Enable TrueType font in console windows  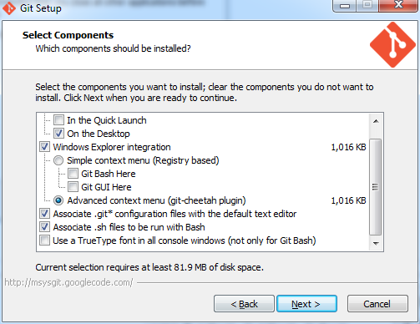(x=44, y=240)
